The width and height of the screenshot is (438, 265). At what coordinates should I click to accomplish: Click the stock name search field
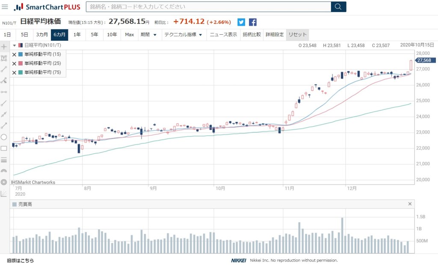[208, 7]
